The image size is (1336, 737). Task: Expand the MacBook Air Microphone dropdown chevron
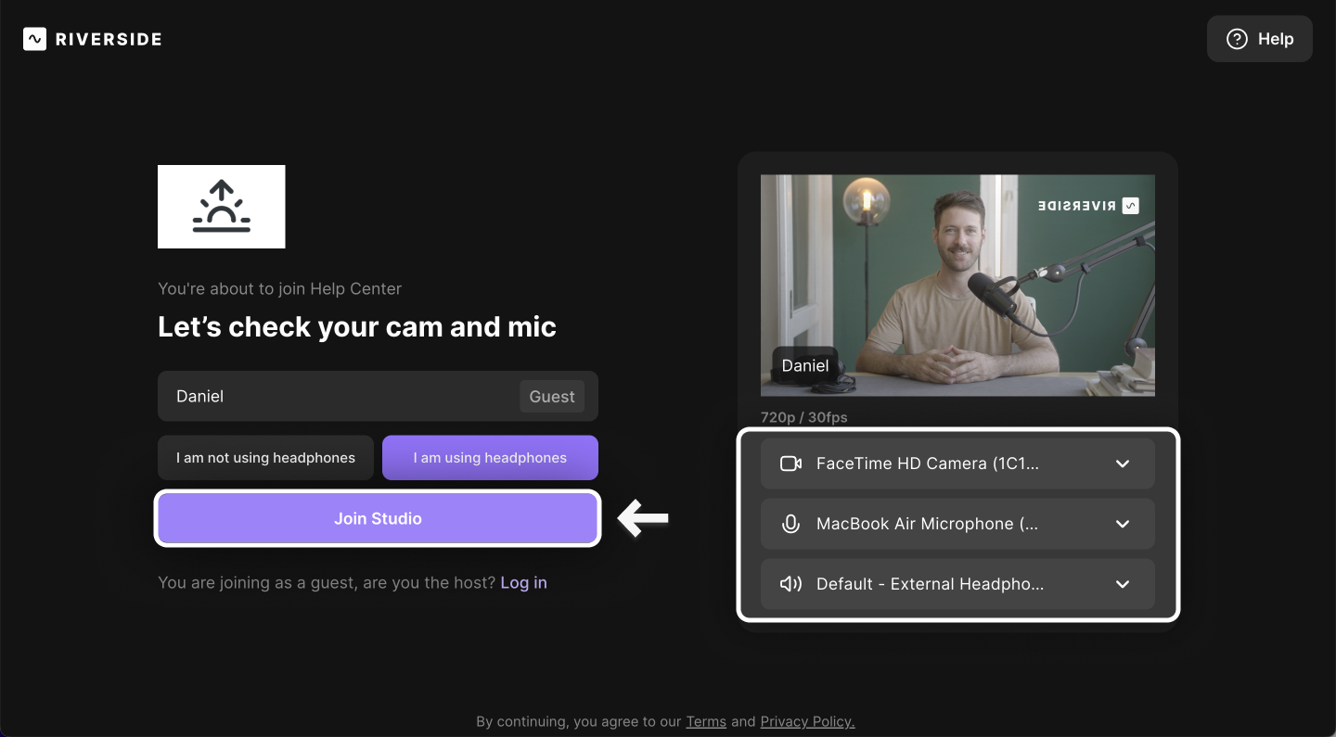click(1122, 524)
